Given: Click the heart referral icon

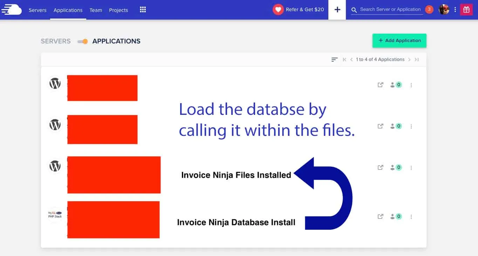Looking at the screenshot, I should tap(278, 9).
